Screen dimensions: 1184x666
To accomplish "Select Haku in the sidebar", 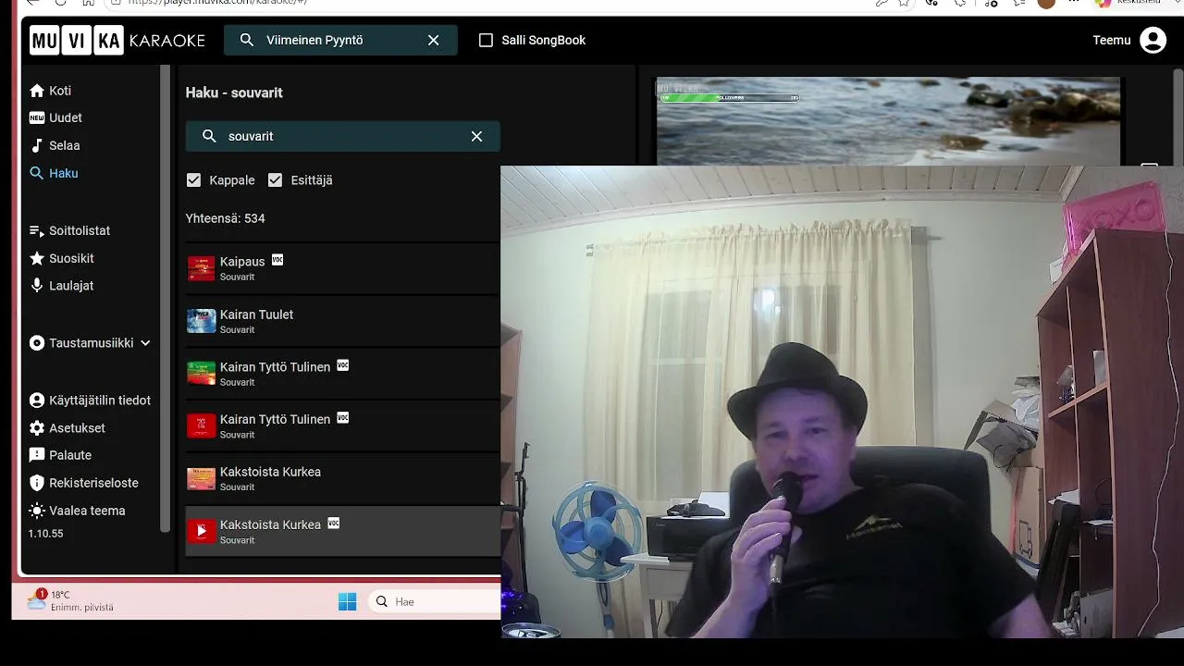I will 54,173.
